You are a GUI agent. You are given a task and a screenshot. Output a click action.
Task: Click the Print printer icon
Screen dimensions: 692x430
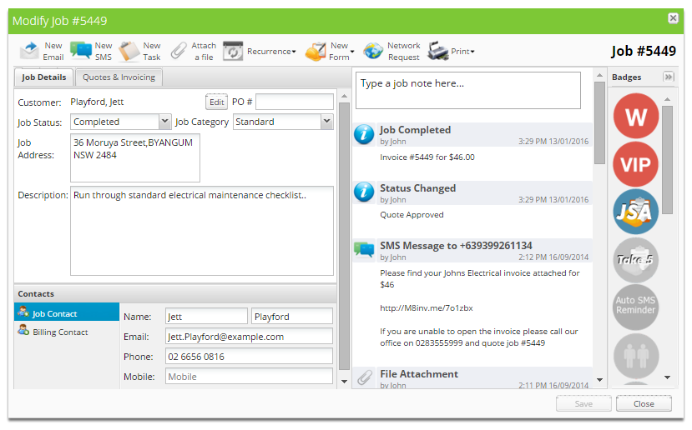tap(437, 51)
